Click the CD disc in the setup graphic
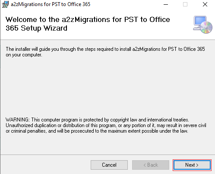This screenshot has width=215, height=174. 206,28
